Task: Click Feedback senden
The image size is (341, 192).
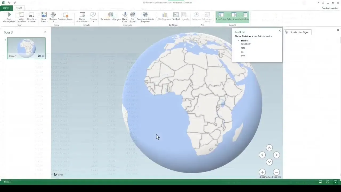Action: [x=330, y=8]
